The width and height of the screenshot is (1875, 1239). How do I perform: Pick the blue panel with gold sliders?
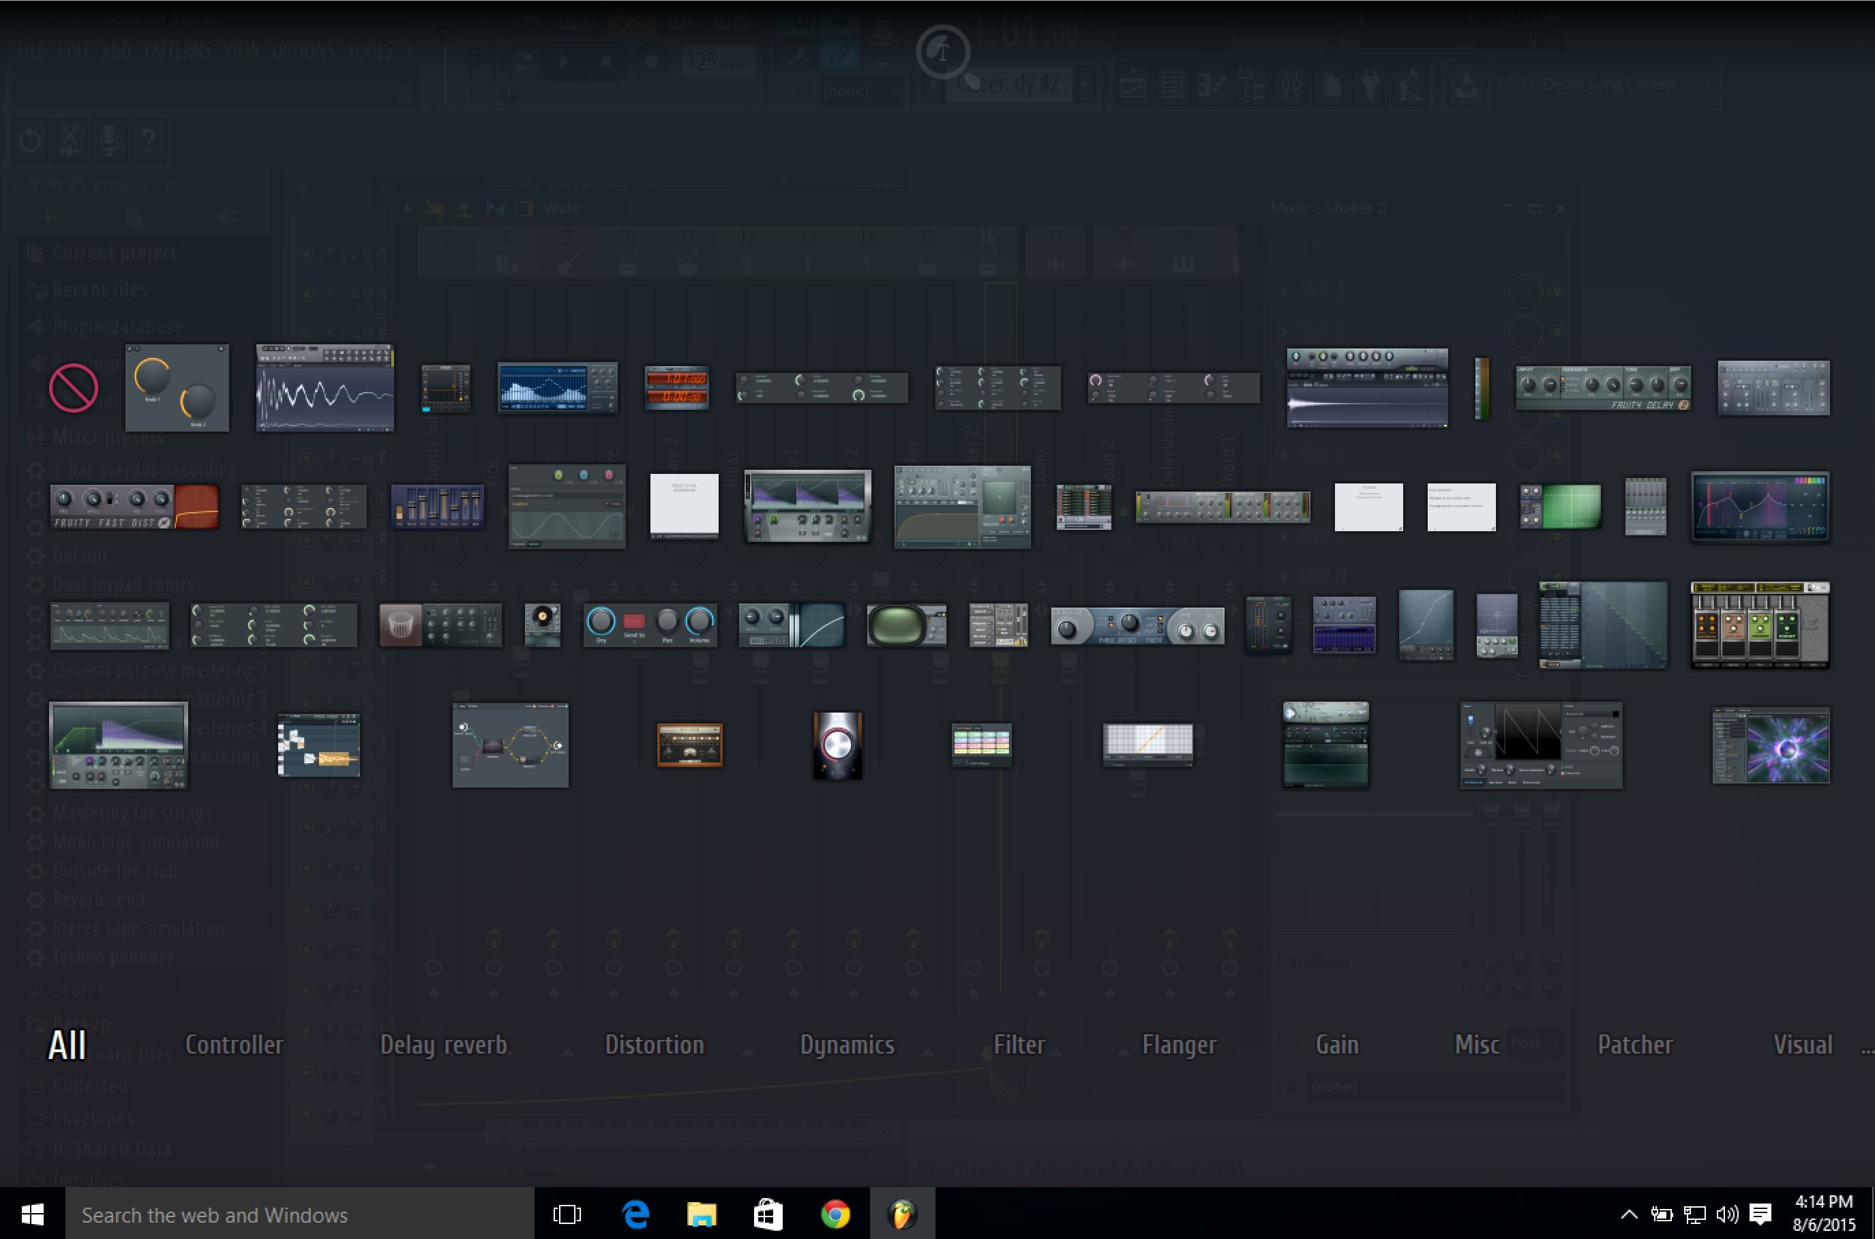pyautogui.click(x=438, y=507)
